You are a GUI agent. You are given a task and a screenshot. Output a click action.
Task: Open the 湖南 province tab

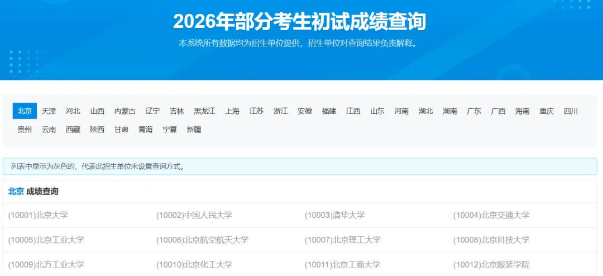coord(450,111)
